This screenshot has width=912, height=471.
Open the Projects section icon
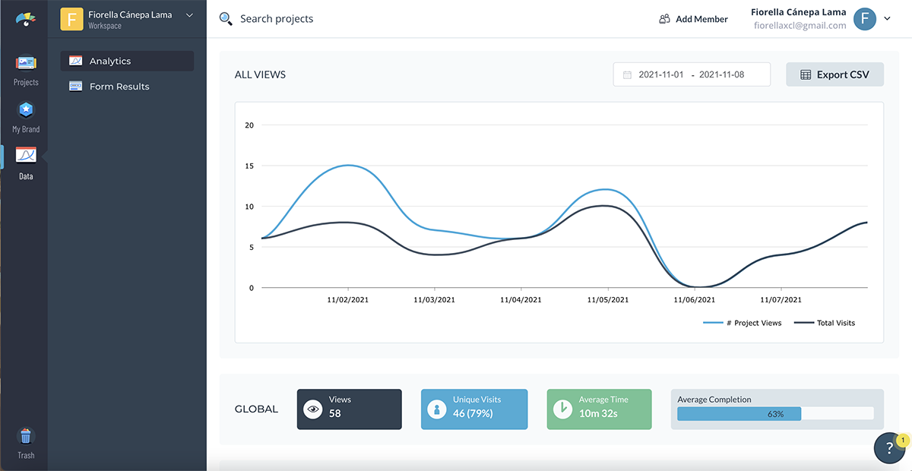[26, 64]
